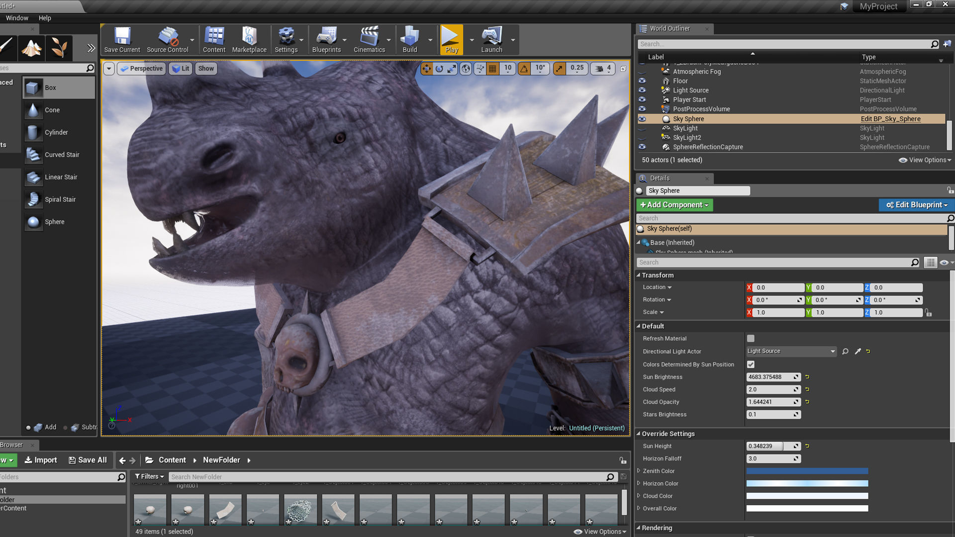Open the Add Component dropdown
The height and width of the screenshot is (537, 955).
coord(674,205)
